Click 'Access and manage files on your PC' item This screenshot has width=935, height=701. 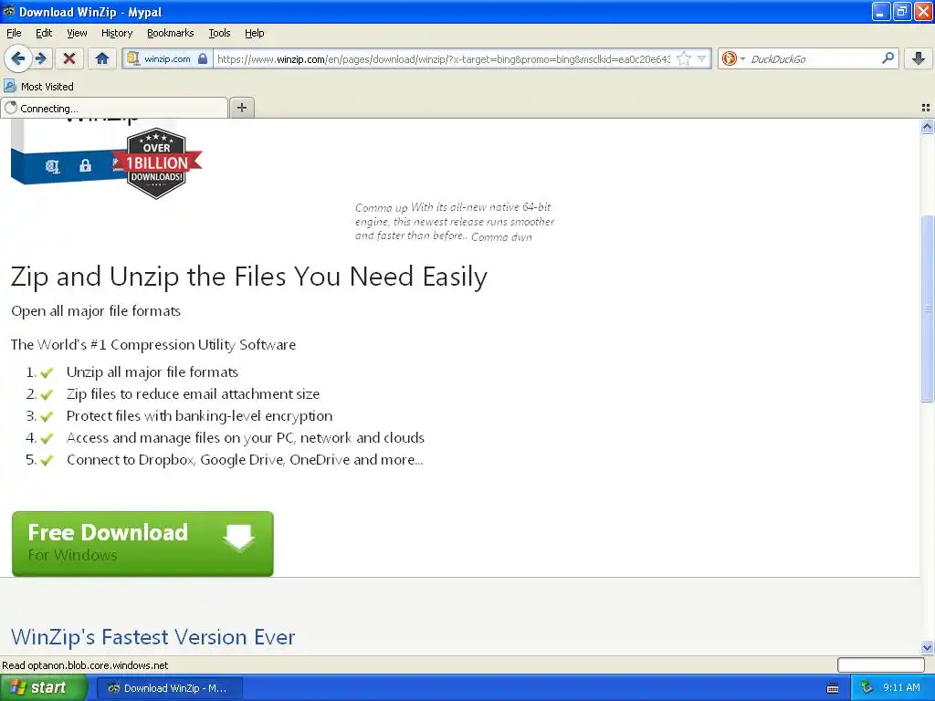pos(245,438)
